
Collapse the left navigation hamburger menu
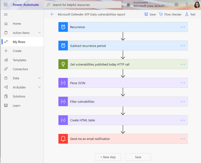tap(6, 14)
